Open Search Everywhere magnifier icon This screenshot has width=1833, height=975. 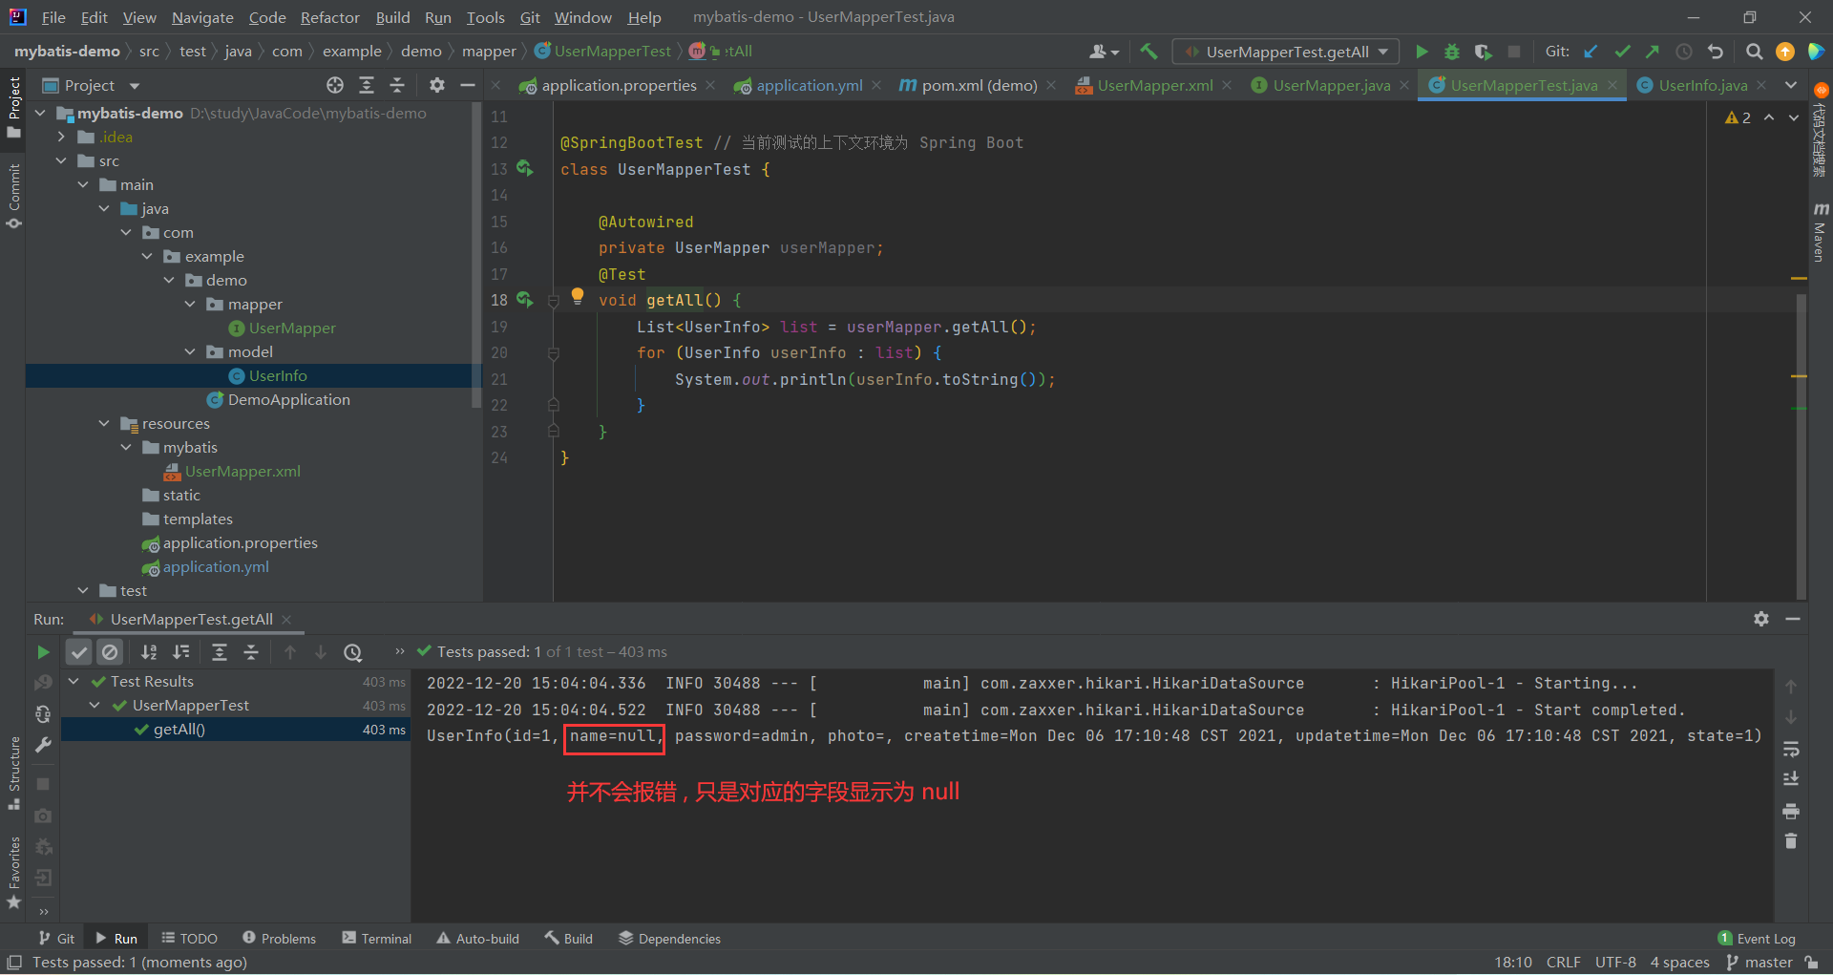pos(1754,52)
